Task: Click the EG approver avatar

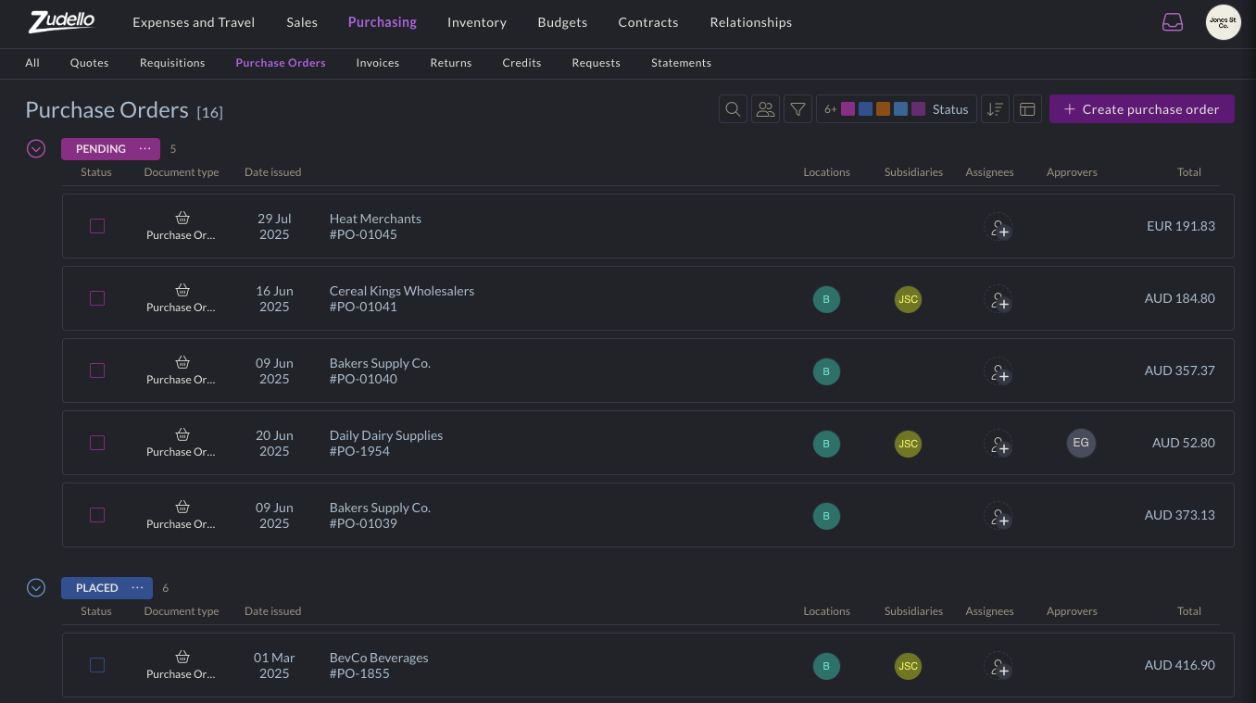Action: [x=1080, y=443]
